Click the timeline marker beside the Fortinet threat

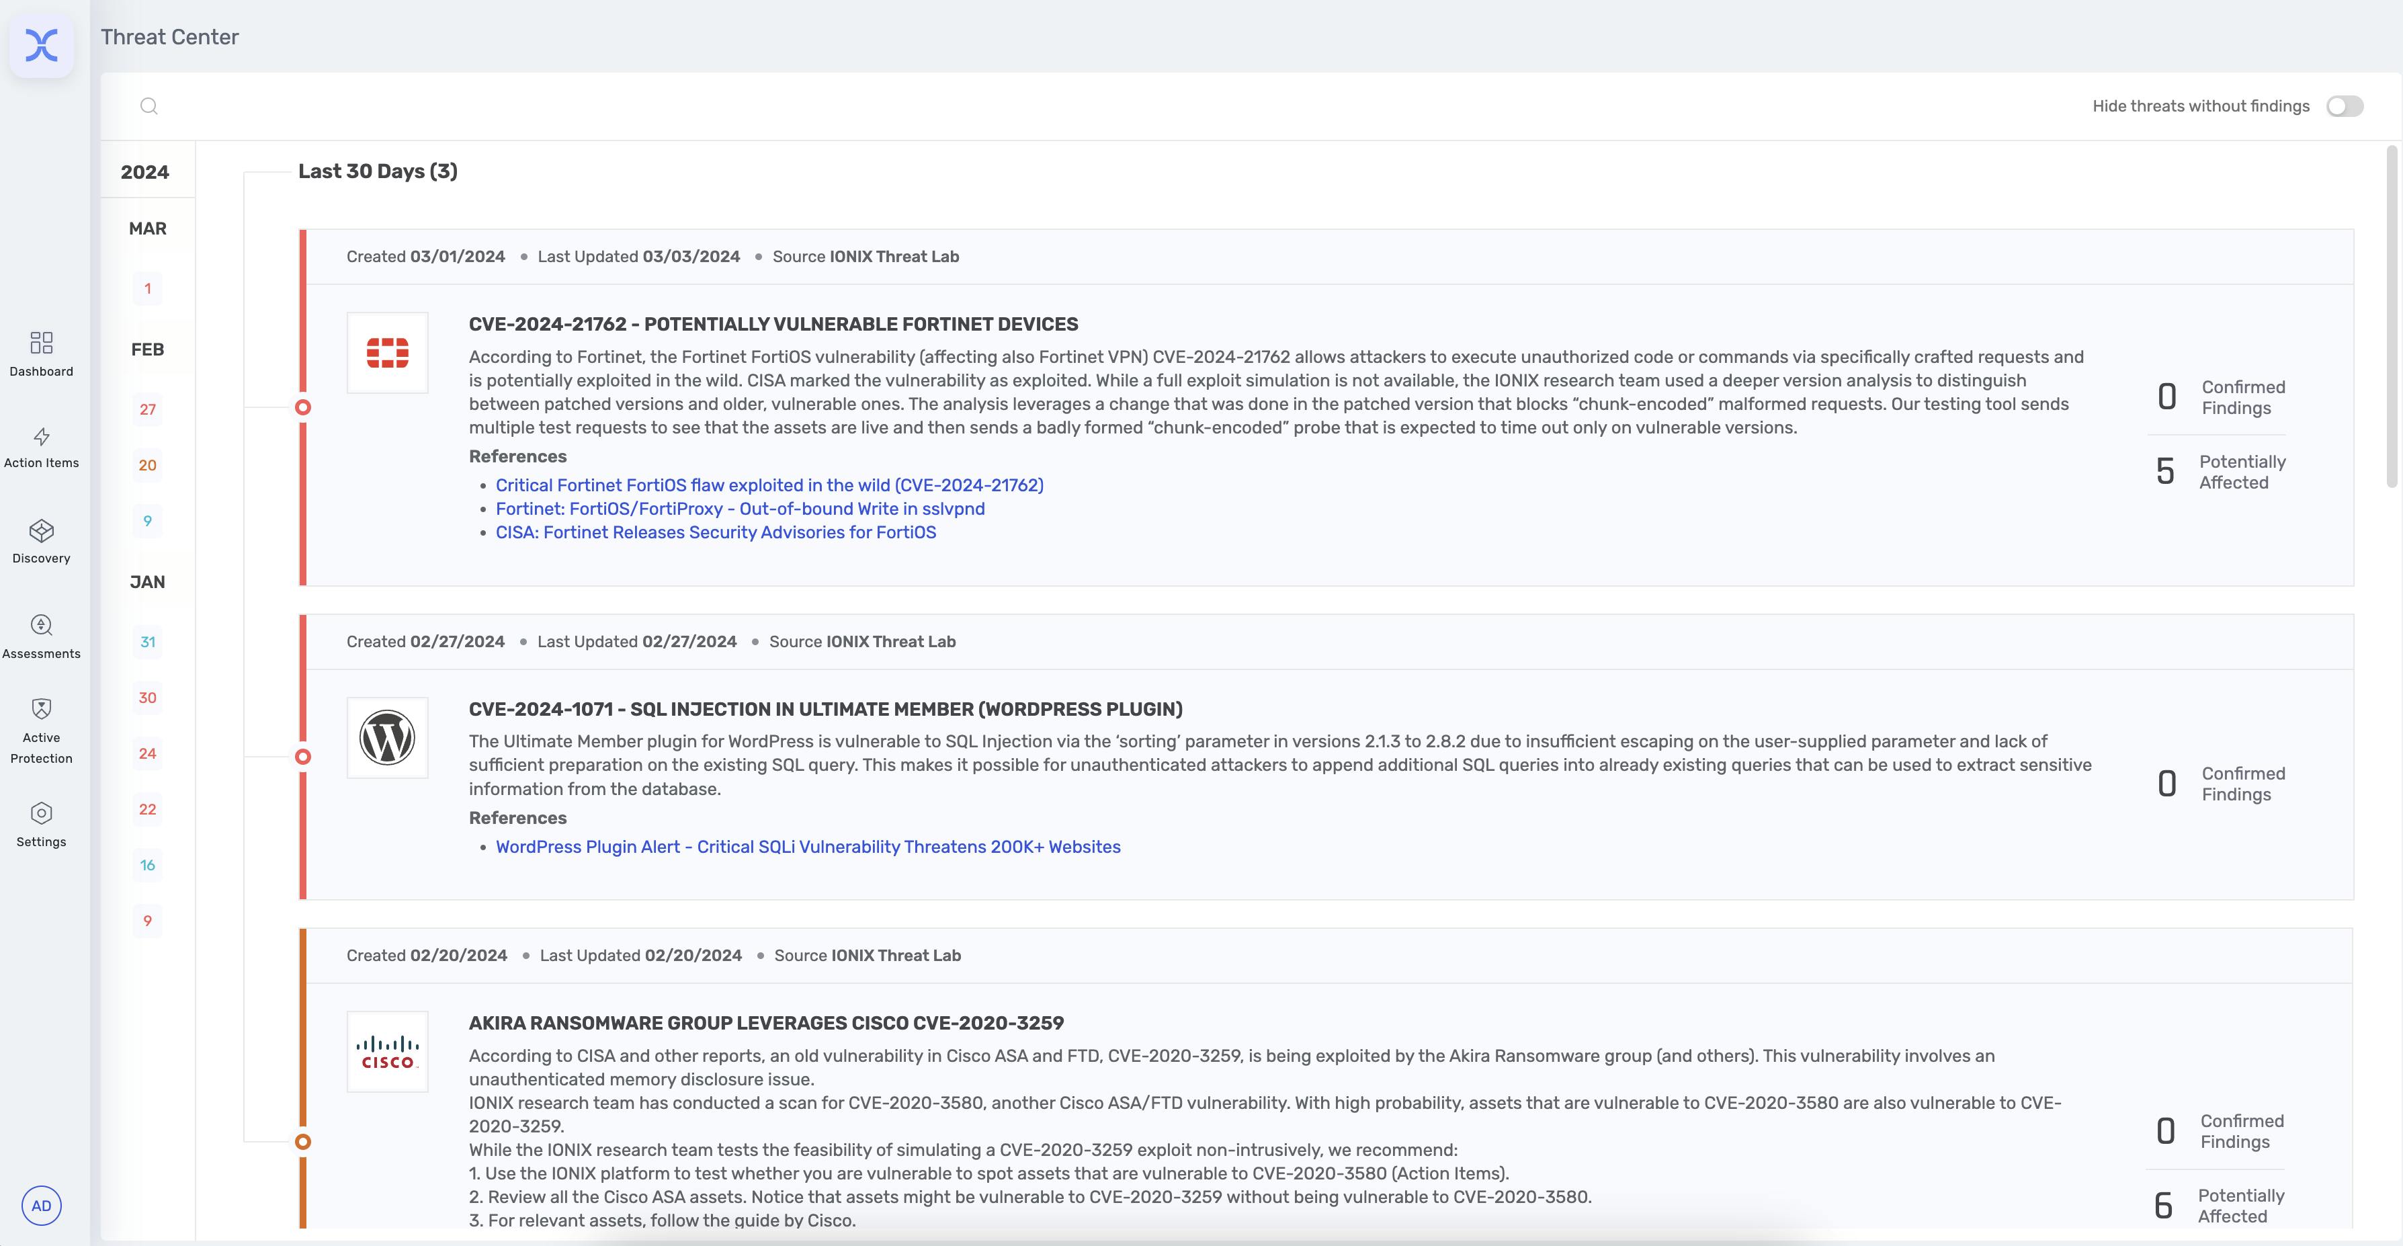point(302,406)
